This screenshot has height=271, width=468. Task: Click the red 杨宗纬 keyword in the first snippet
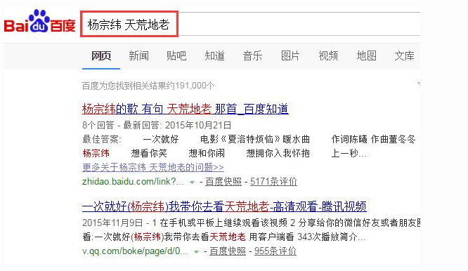point(96,153)
